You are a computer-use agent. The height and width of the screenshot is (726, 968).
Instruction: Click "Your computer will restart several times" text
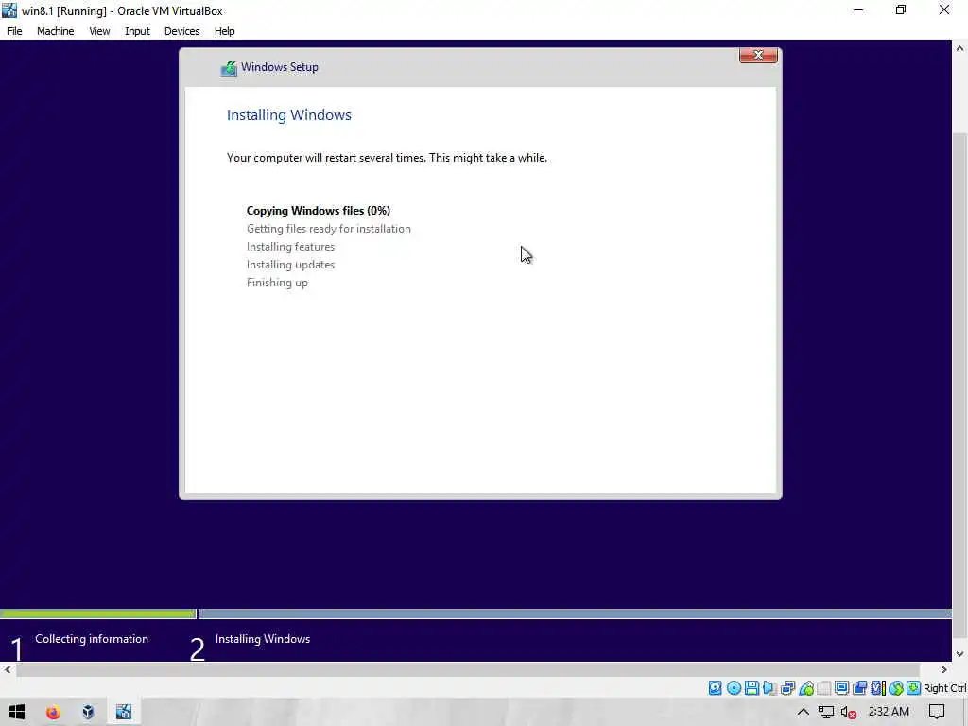click(x=326, y=158)
